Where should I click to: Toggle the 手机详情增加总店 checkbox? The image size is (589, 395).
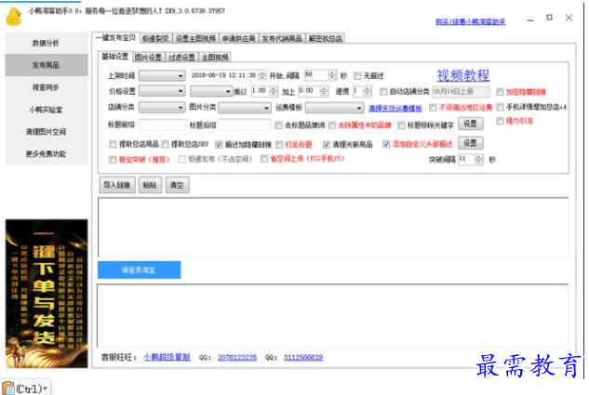click(500, 107)
